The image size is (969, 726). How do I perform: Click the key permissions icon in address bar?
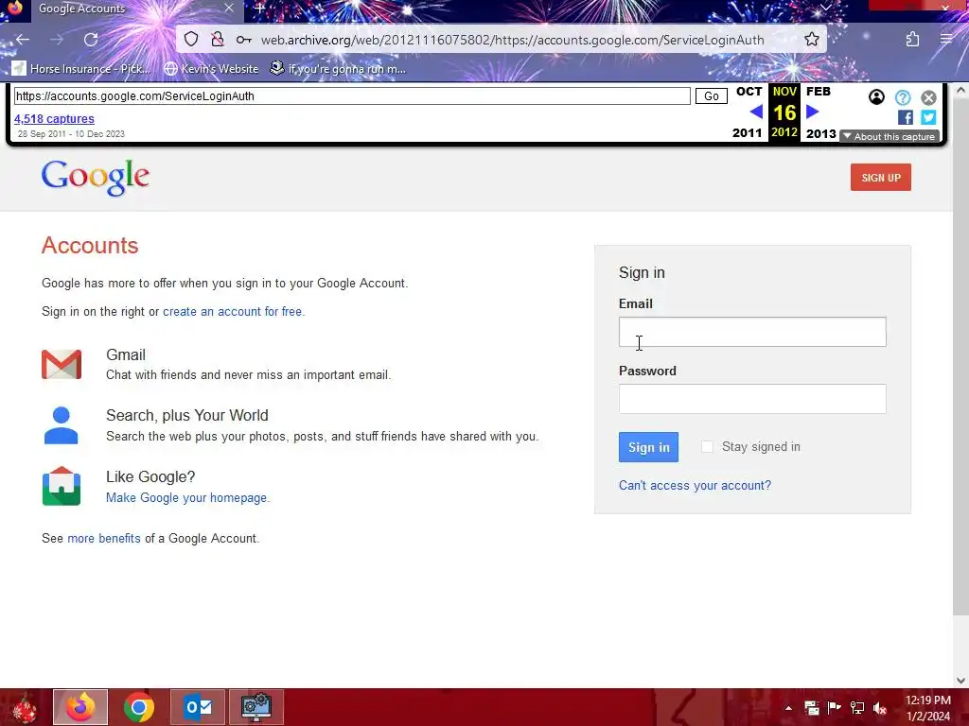(x=243, y=40)
